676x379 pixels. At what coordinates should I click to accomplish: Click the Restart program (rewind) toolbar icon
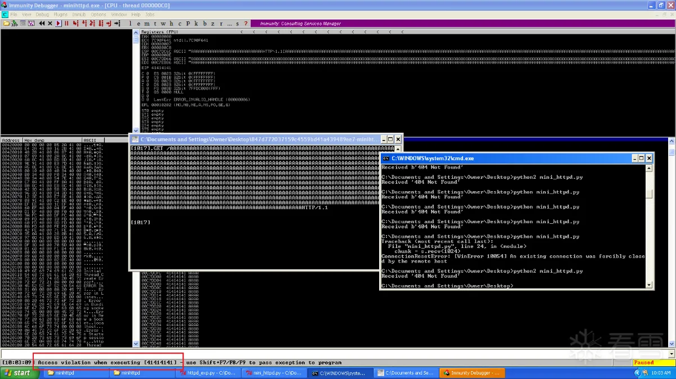(x=42, y=23)
